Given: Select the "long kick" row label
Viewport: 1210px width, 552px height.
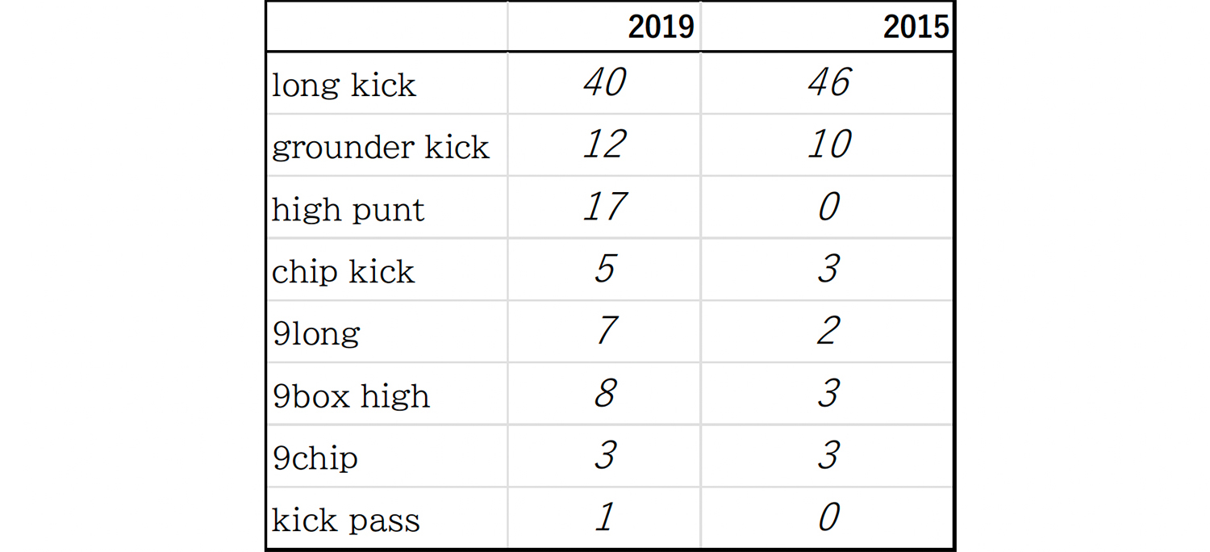Looking at the screenshot, I should click(344, 85).
